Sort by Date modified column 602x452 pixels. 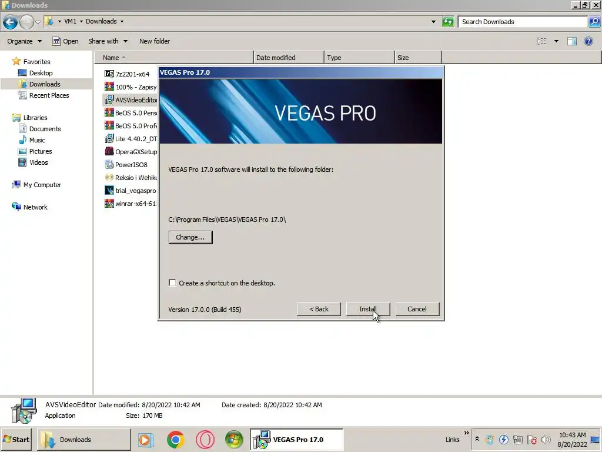pyautogui.click(x=289, y=58)
